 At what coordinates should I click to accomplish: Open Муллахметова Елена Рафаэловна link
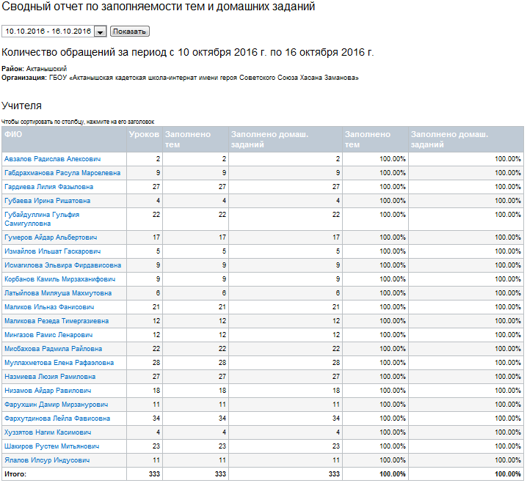coord(59,363)
